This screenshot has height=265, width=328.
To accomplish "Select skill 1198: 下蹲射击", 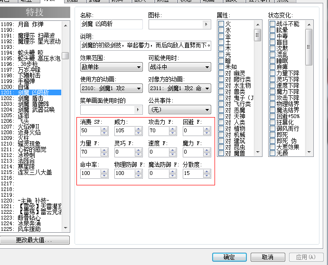I will coord(30,75).
